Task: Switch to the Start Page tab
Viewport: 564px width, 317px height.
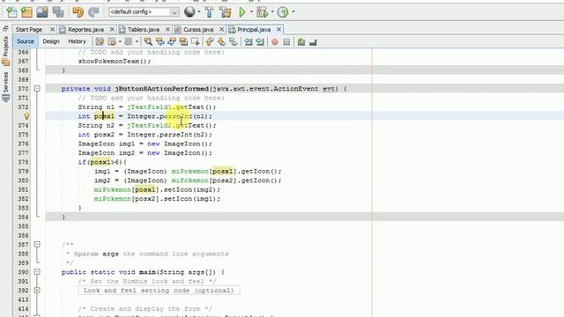Action: tap(29, 29)
